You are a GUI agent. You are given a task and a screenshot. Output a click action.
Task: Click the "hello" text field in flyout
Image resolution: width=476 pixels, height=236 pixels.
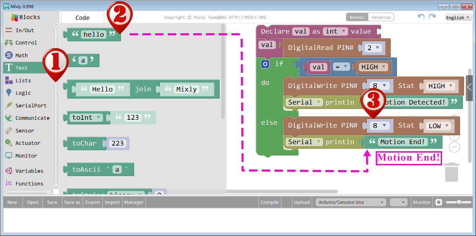[94, 35]
